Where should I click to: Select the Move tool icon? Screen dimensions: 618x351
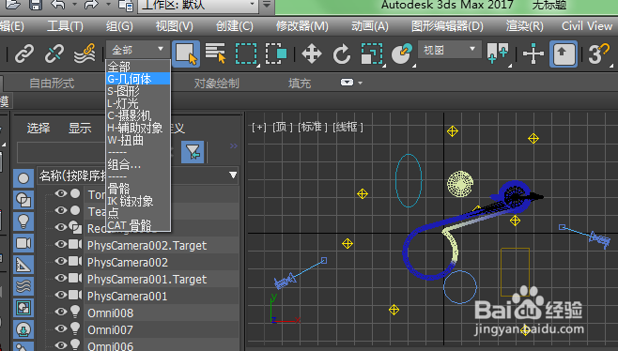[x=312, y=53]
